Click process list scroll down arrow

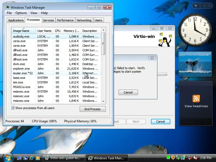point(103,102)
